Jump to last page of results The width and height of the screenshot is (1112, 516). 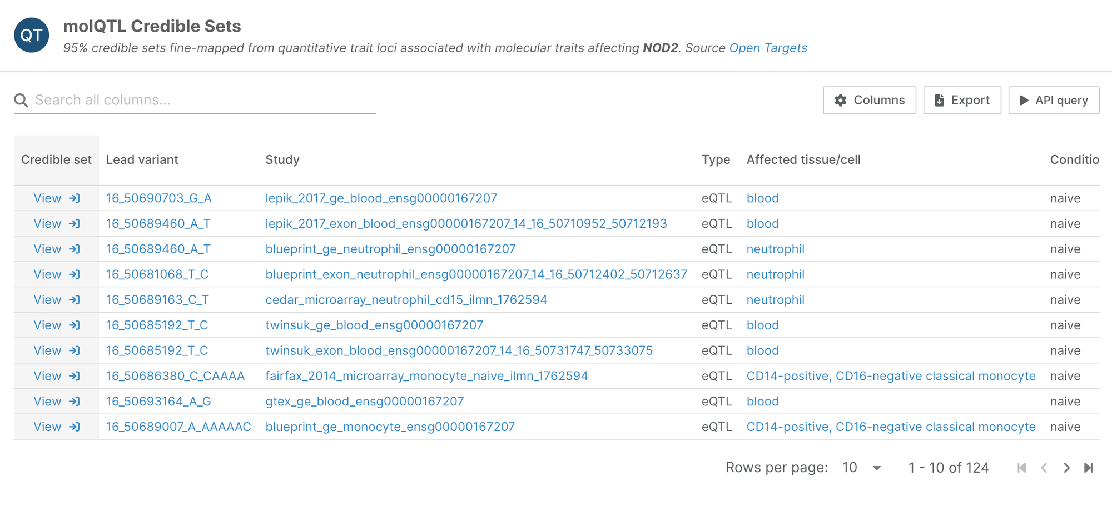point(1088,468)
